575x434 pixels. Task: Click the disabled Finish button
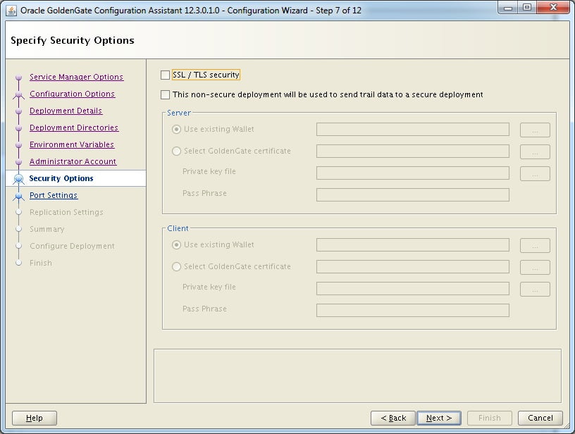[490, 418]
